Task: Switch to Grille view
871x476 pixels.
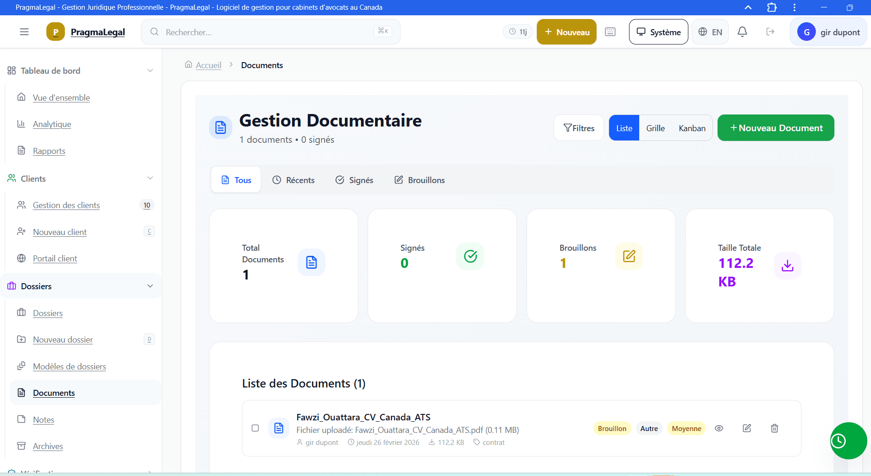Action: pyautogui.click(x=655, y=128)
